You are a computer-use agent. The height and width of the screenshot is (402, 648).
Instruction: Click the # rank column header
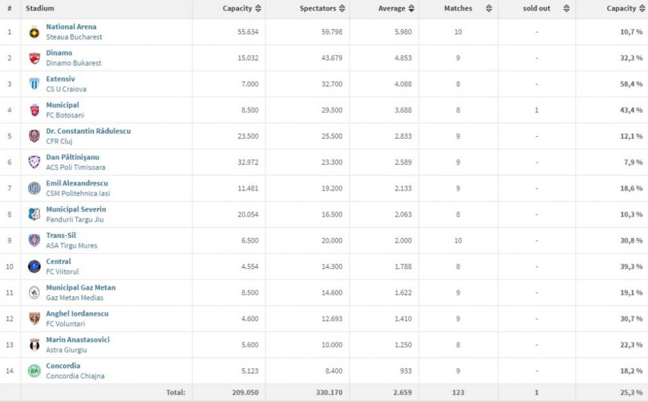10,9
